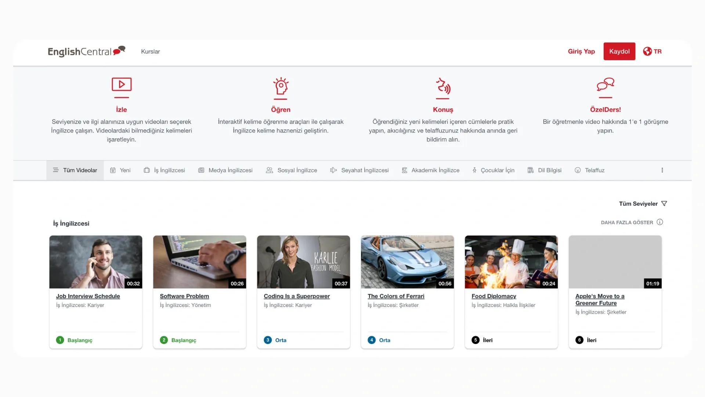Image resolution: width=705 pixels, height=397 pixels.
Task: Open The Colors of Ferrari link
Action: pos(396,296)
